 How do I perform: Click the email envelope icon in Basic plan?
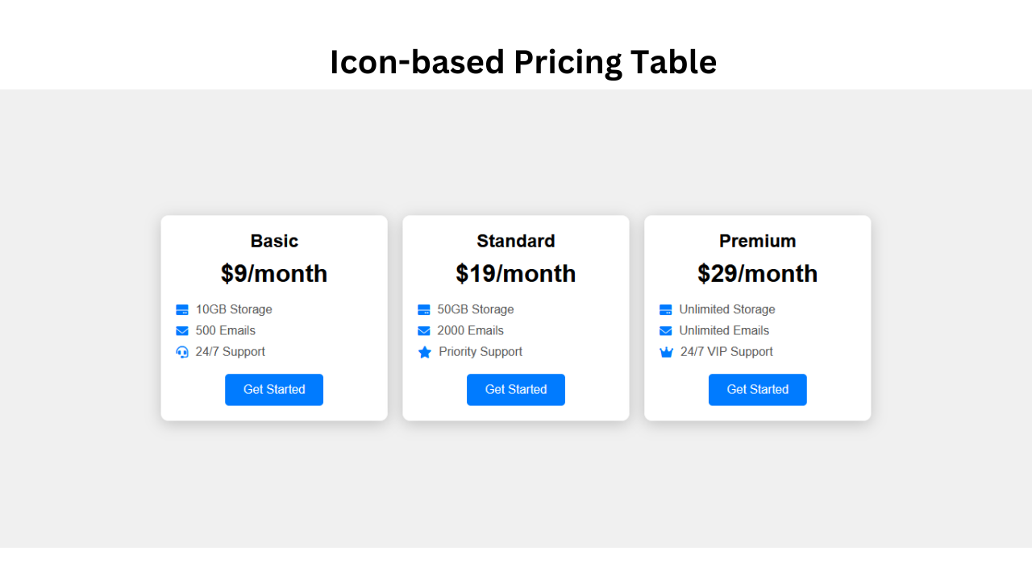(x=182, y=331)
